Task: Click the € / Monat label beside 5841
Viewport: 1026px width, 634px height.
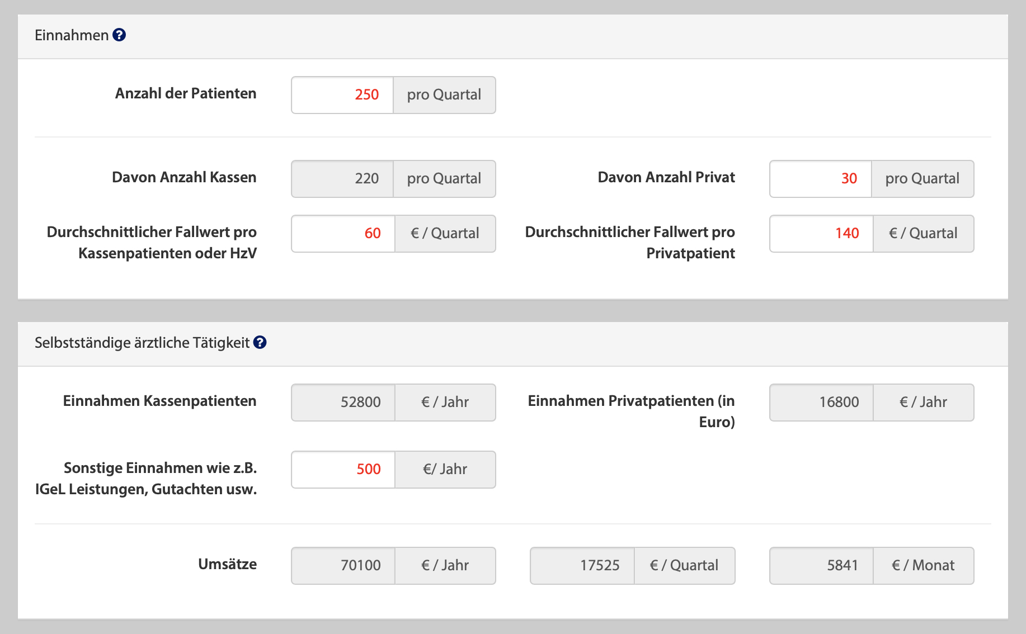Action: (x=923, y=565)
